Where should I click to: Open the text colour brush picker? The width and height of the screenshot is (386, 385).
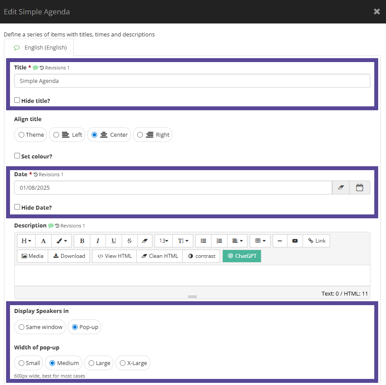tap(62, 241)
